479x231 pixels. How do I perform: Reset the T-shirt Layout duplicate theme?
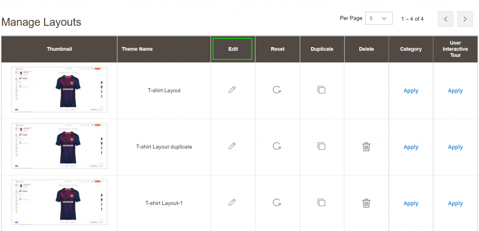pyautogui.click(x=277, y=146)
